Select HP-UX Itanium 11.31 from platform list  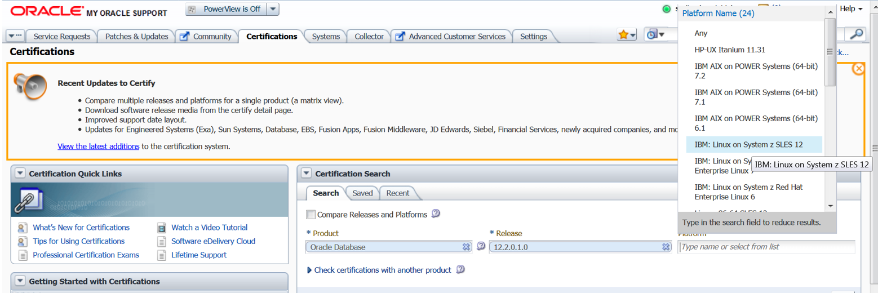(730, 50)
